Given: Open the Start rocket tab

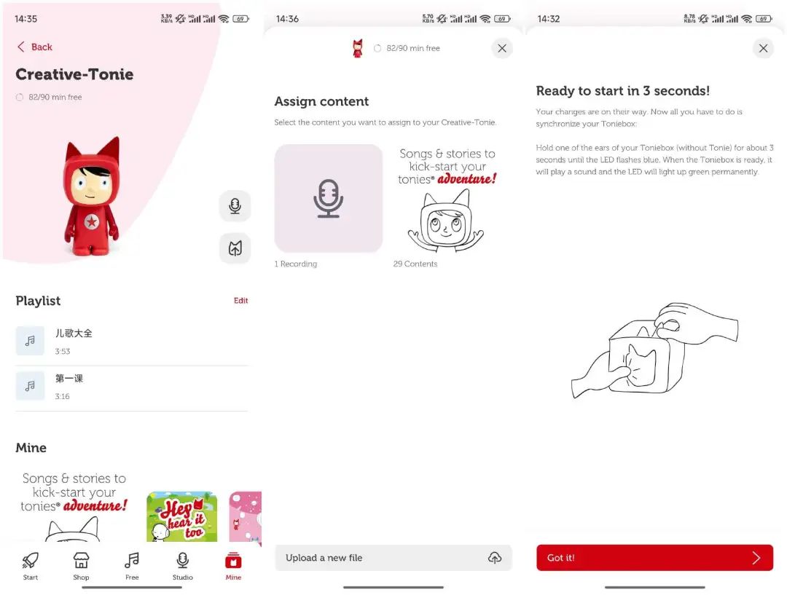Looking at the screenshot, I should pos(30,566).
